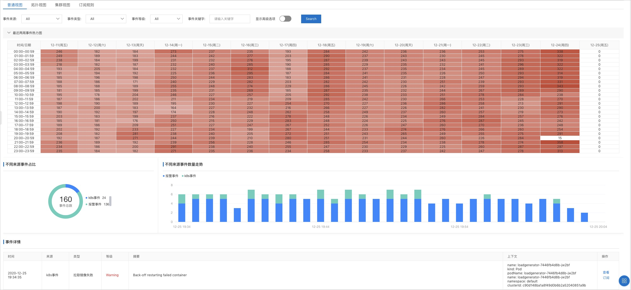631x290 pixels.
Task: Click the first bar of the trend chart
Action: (x=182, y=208)
